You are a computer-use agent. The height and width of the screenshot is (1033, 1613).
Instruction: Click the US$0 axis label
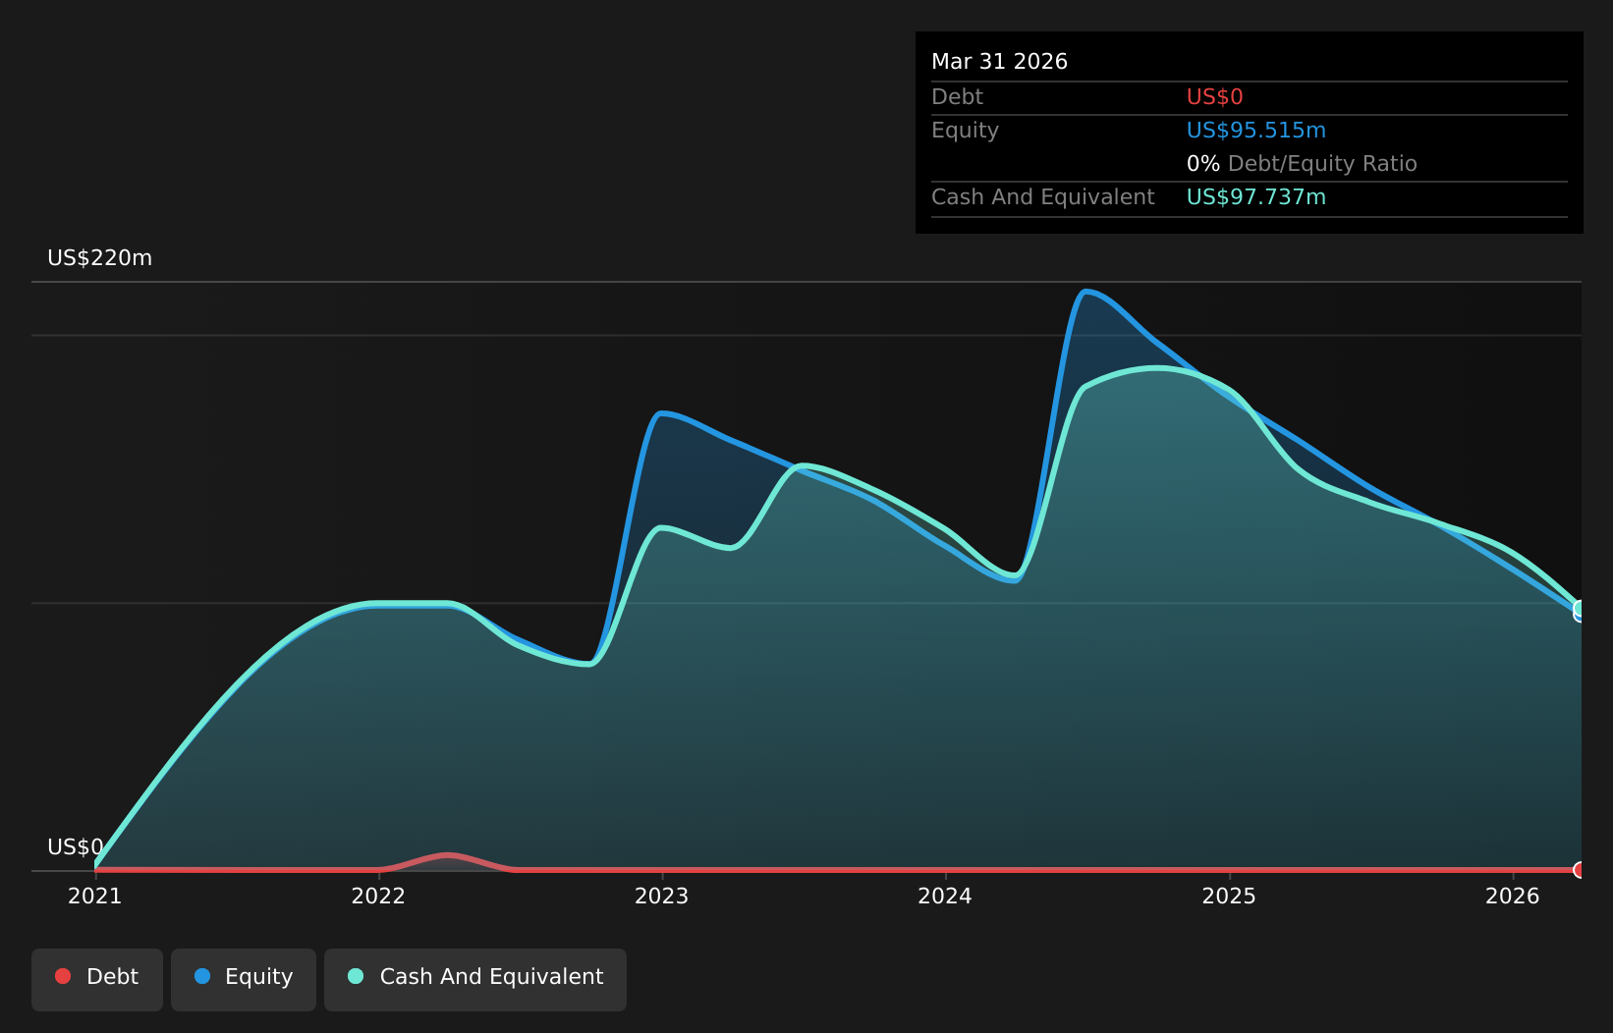[75, 847]
